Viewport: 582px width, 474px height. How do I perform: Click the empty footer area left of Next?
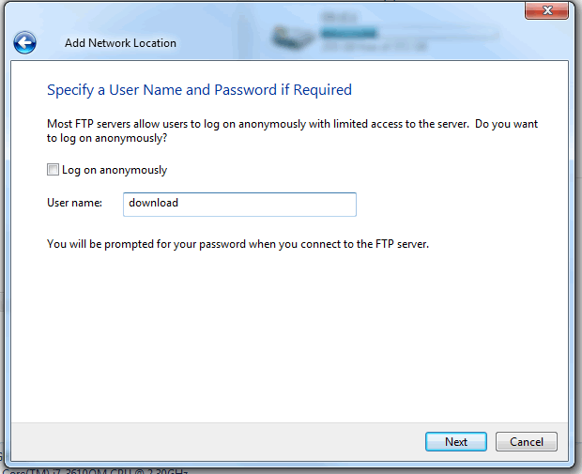click(x=235, y=441)
